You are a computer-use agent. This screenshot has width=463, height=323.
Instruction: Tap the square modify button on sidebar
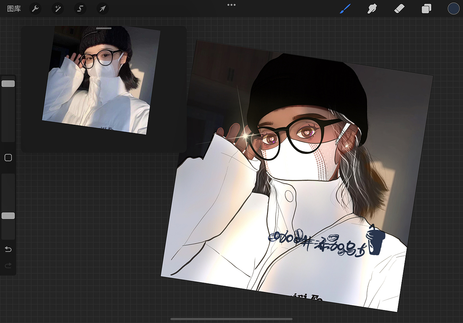coord(8,158)
